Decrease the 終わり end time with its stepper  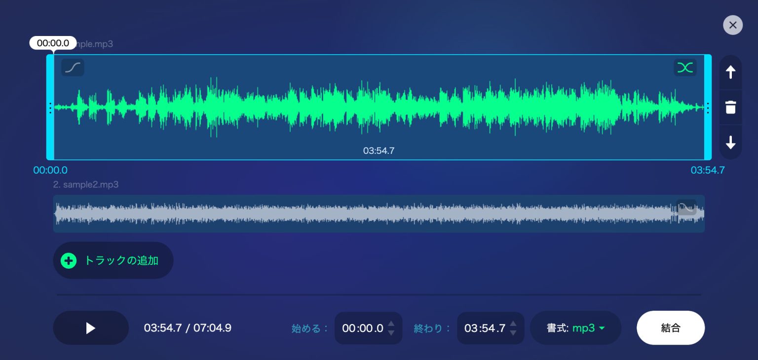click(513, 332)
